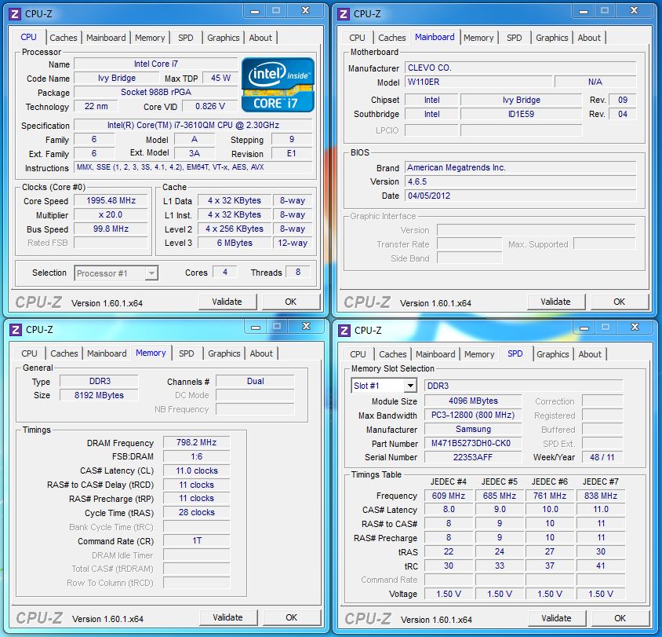This screenshot has width=662, height=637.
Task: Close the SPD CPU-Z window
Action: 635,327
